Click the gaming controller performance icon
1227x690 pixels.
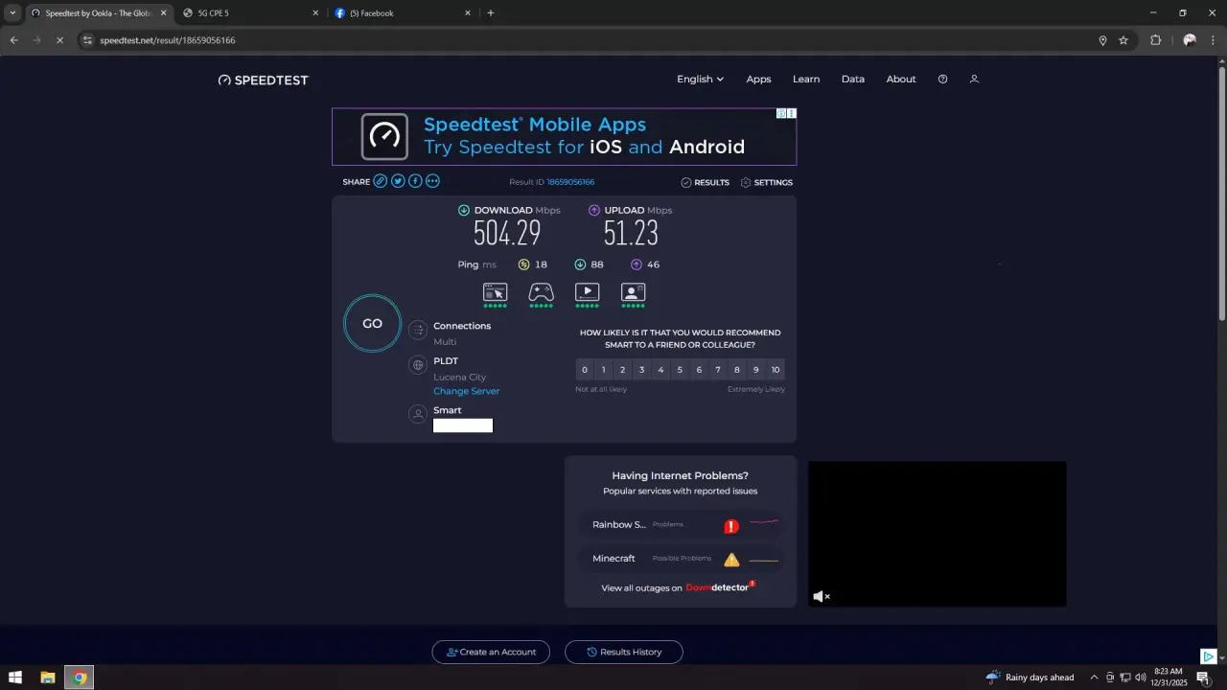pyautogui.click(x=541, y=292)
